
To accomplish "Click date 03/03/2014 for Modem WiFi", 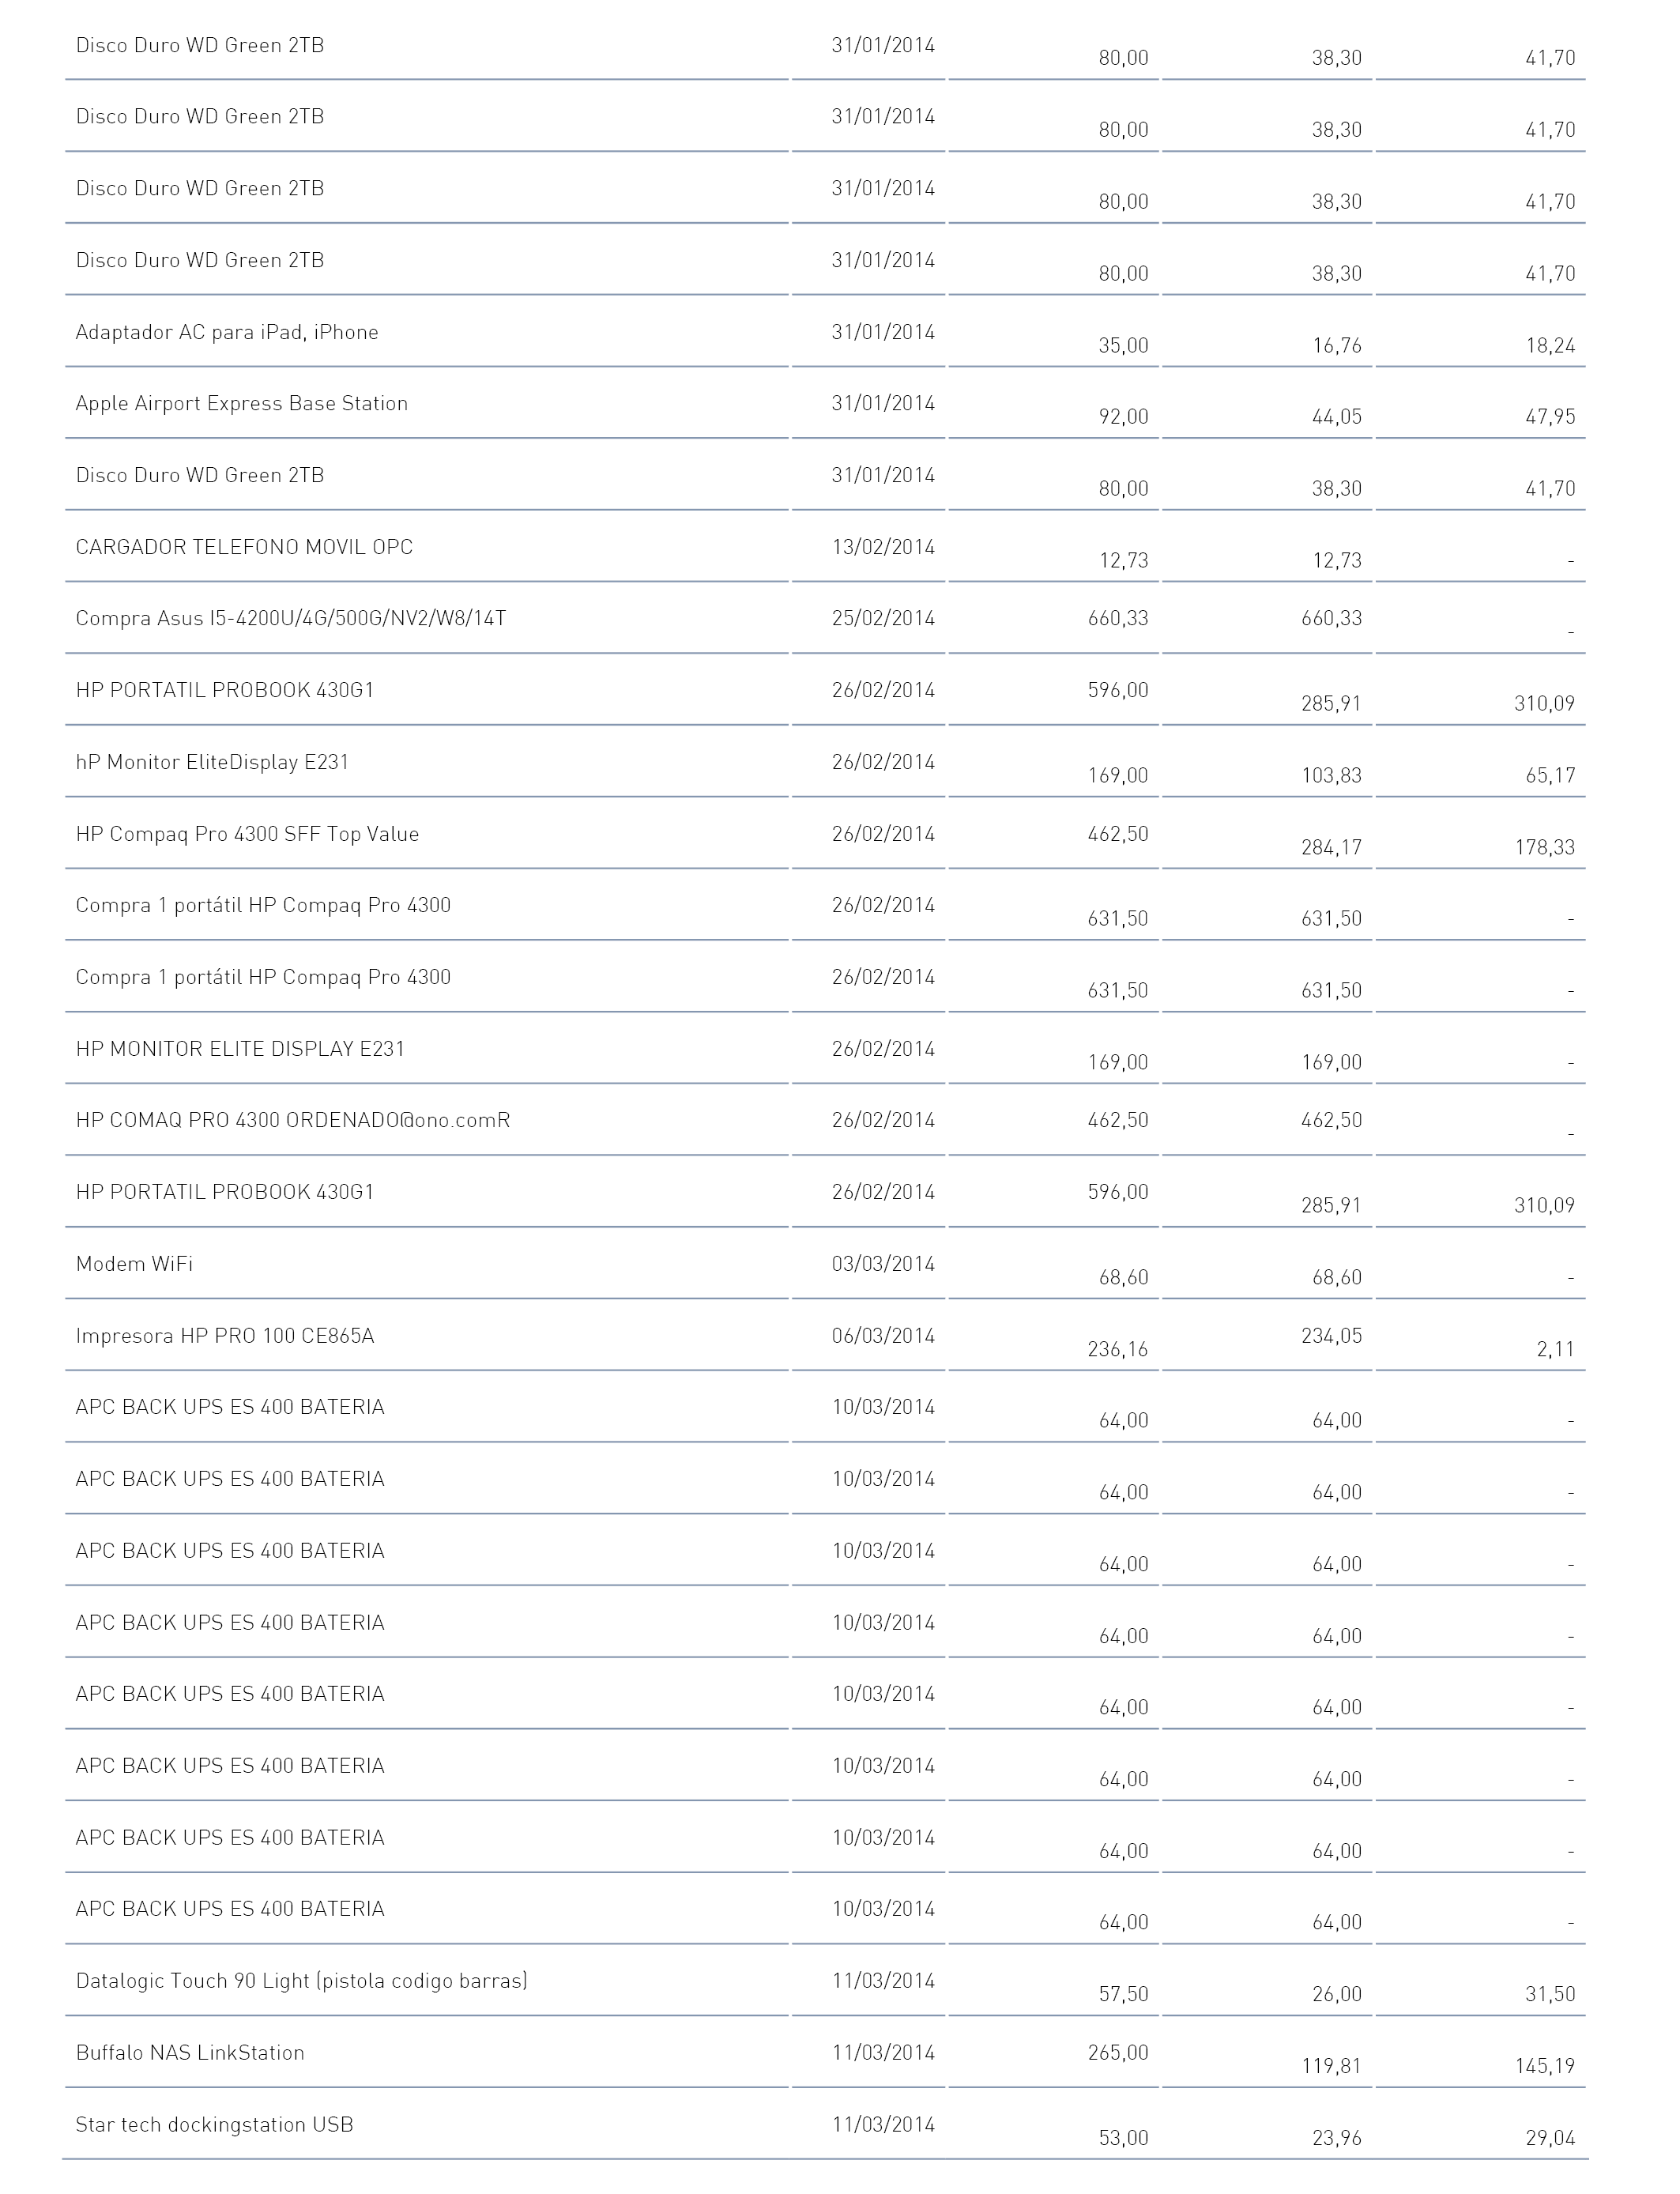I will click(883, 1263).
